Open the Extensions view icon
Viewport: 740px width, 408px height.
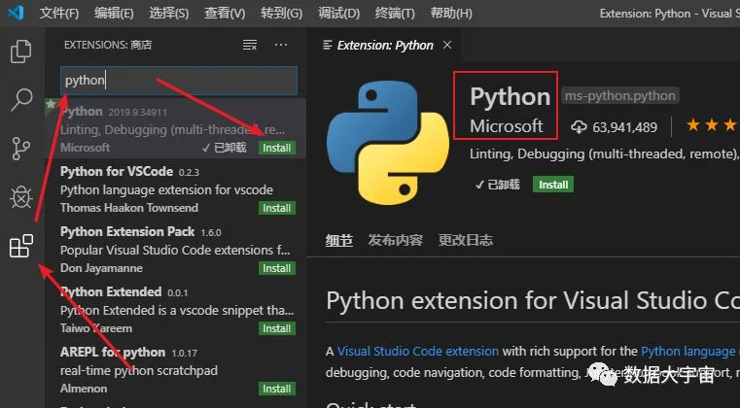(21, 246)
